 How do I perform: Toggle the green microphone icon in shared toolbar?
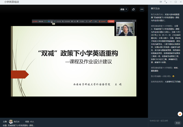pyautogui.click(x=55, y=21)
